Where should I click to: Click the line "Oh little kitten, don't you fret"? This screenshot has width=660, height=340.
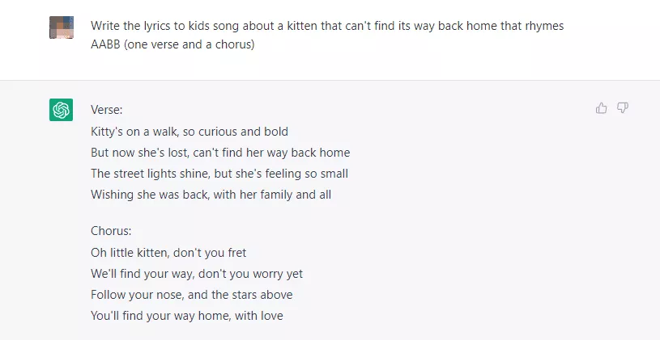[x=168, y=252]
